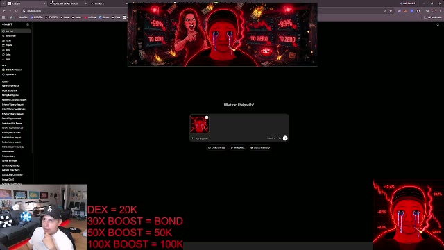Open the second chat in sidebar history
This screenshot has width=444, height=250.
click(x=15, y=91)
